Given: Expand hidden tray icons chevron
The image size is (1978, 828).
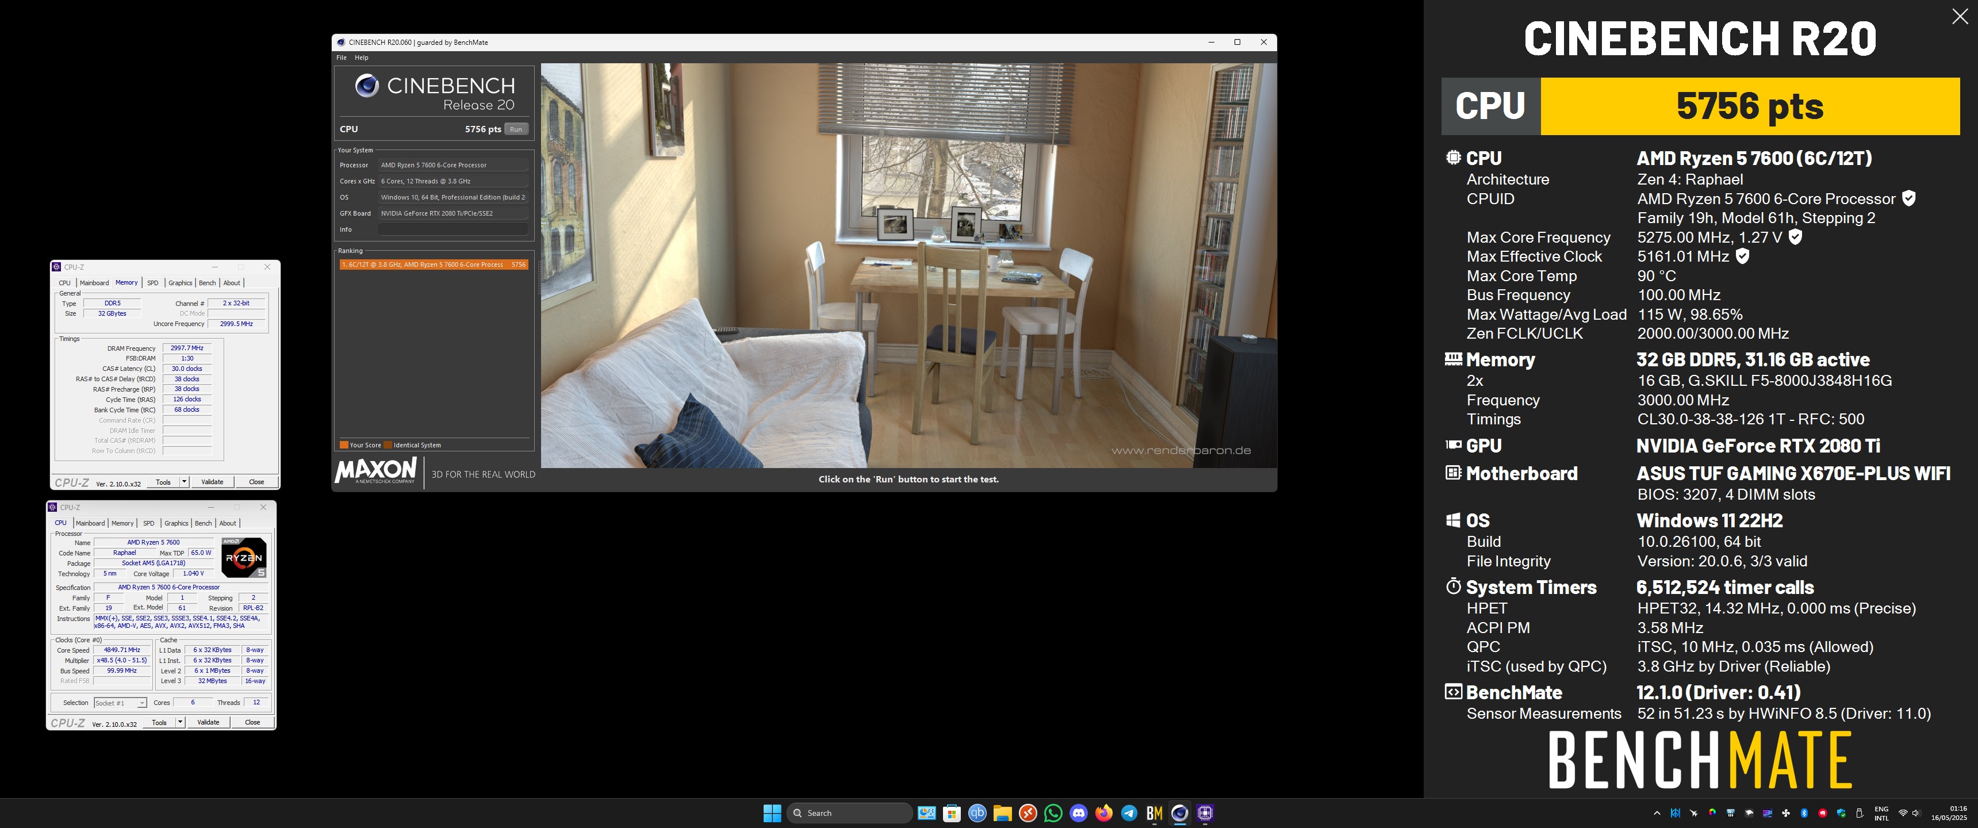Looking at the screenshot, I should (x=1657, y=812).
